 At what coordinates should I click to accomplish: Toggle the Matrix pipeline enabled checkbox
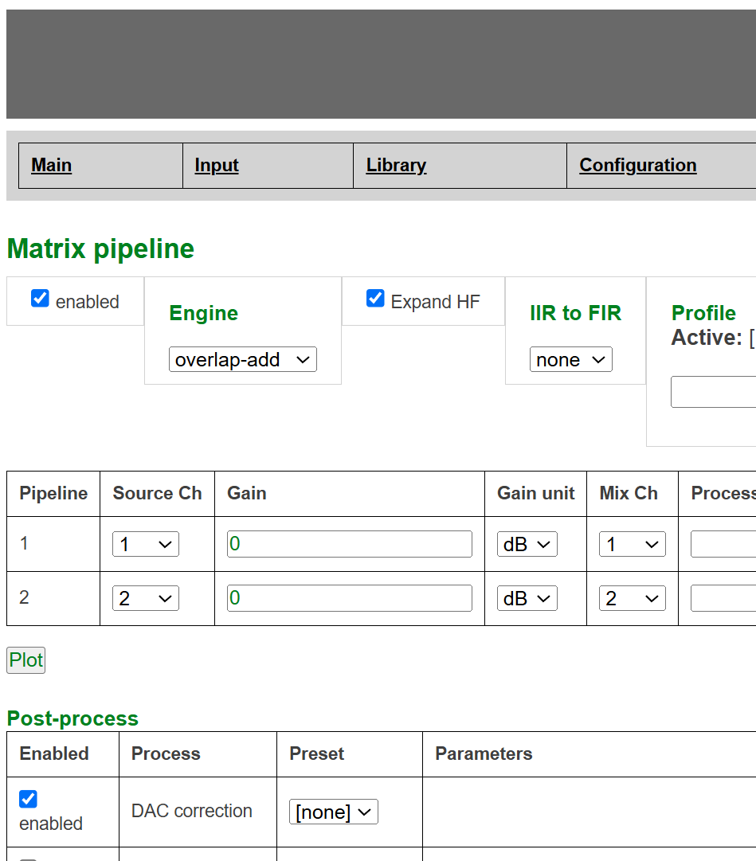pyautogui.click(x=40, y=299)
